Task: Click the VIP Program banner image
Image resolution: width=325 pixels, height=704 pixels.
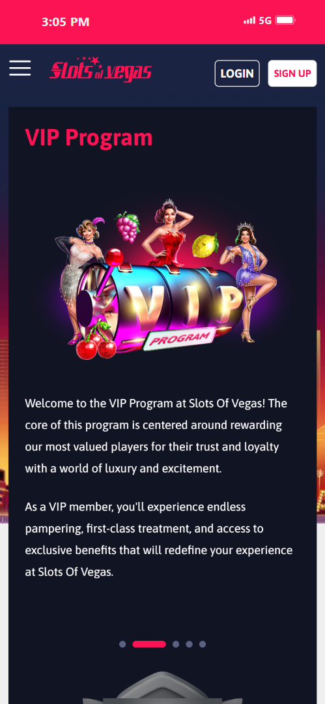Action: 165,279
